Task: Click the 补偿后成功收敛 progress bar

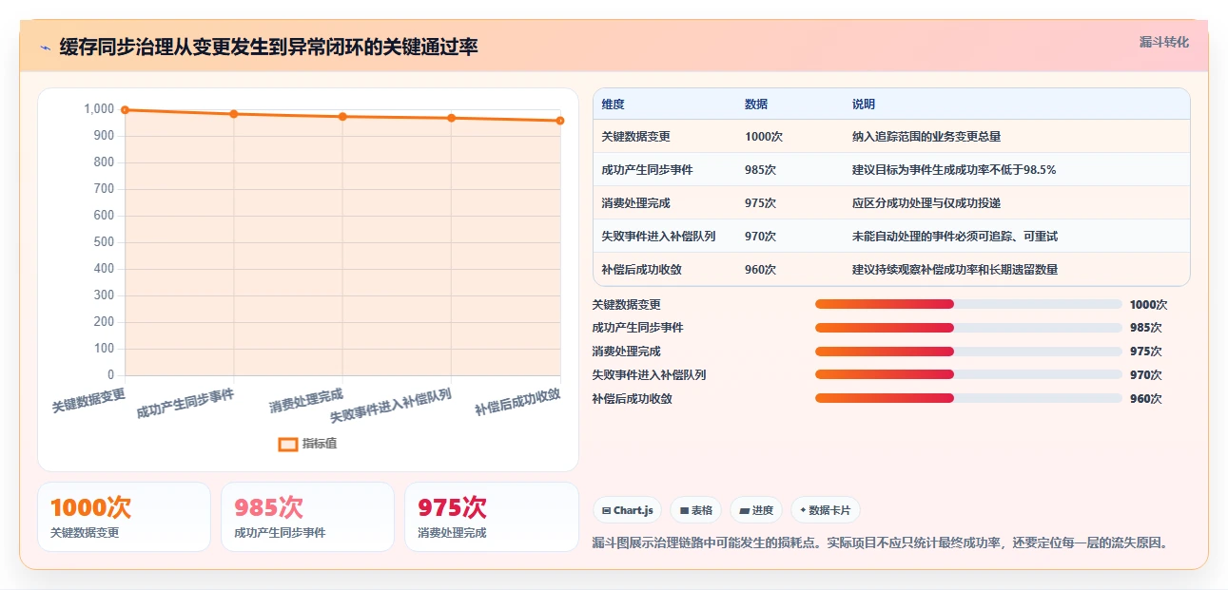Action: 968,398
